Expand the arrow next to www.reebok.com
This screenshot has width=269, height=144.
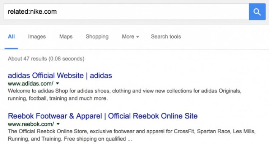click(x=58, y=123)
